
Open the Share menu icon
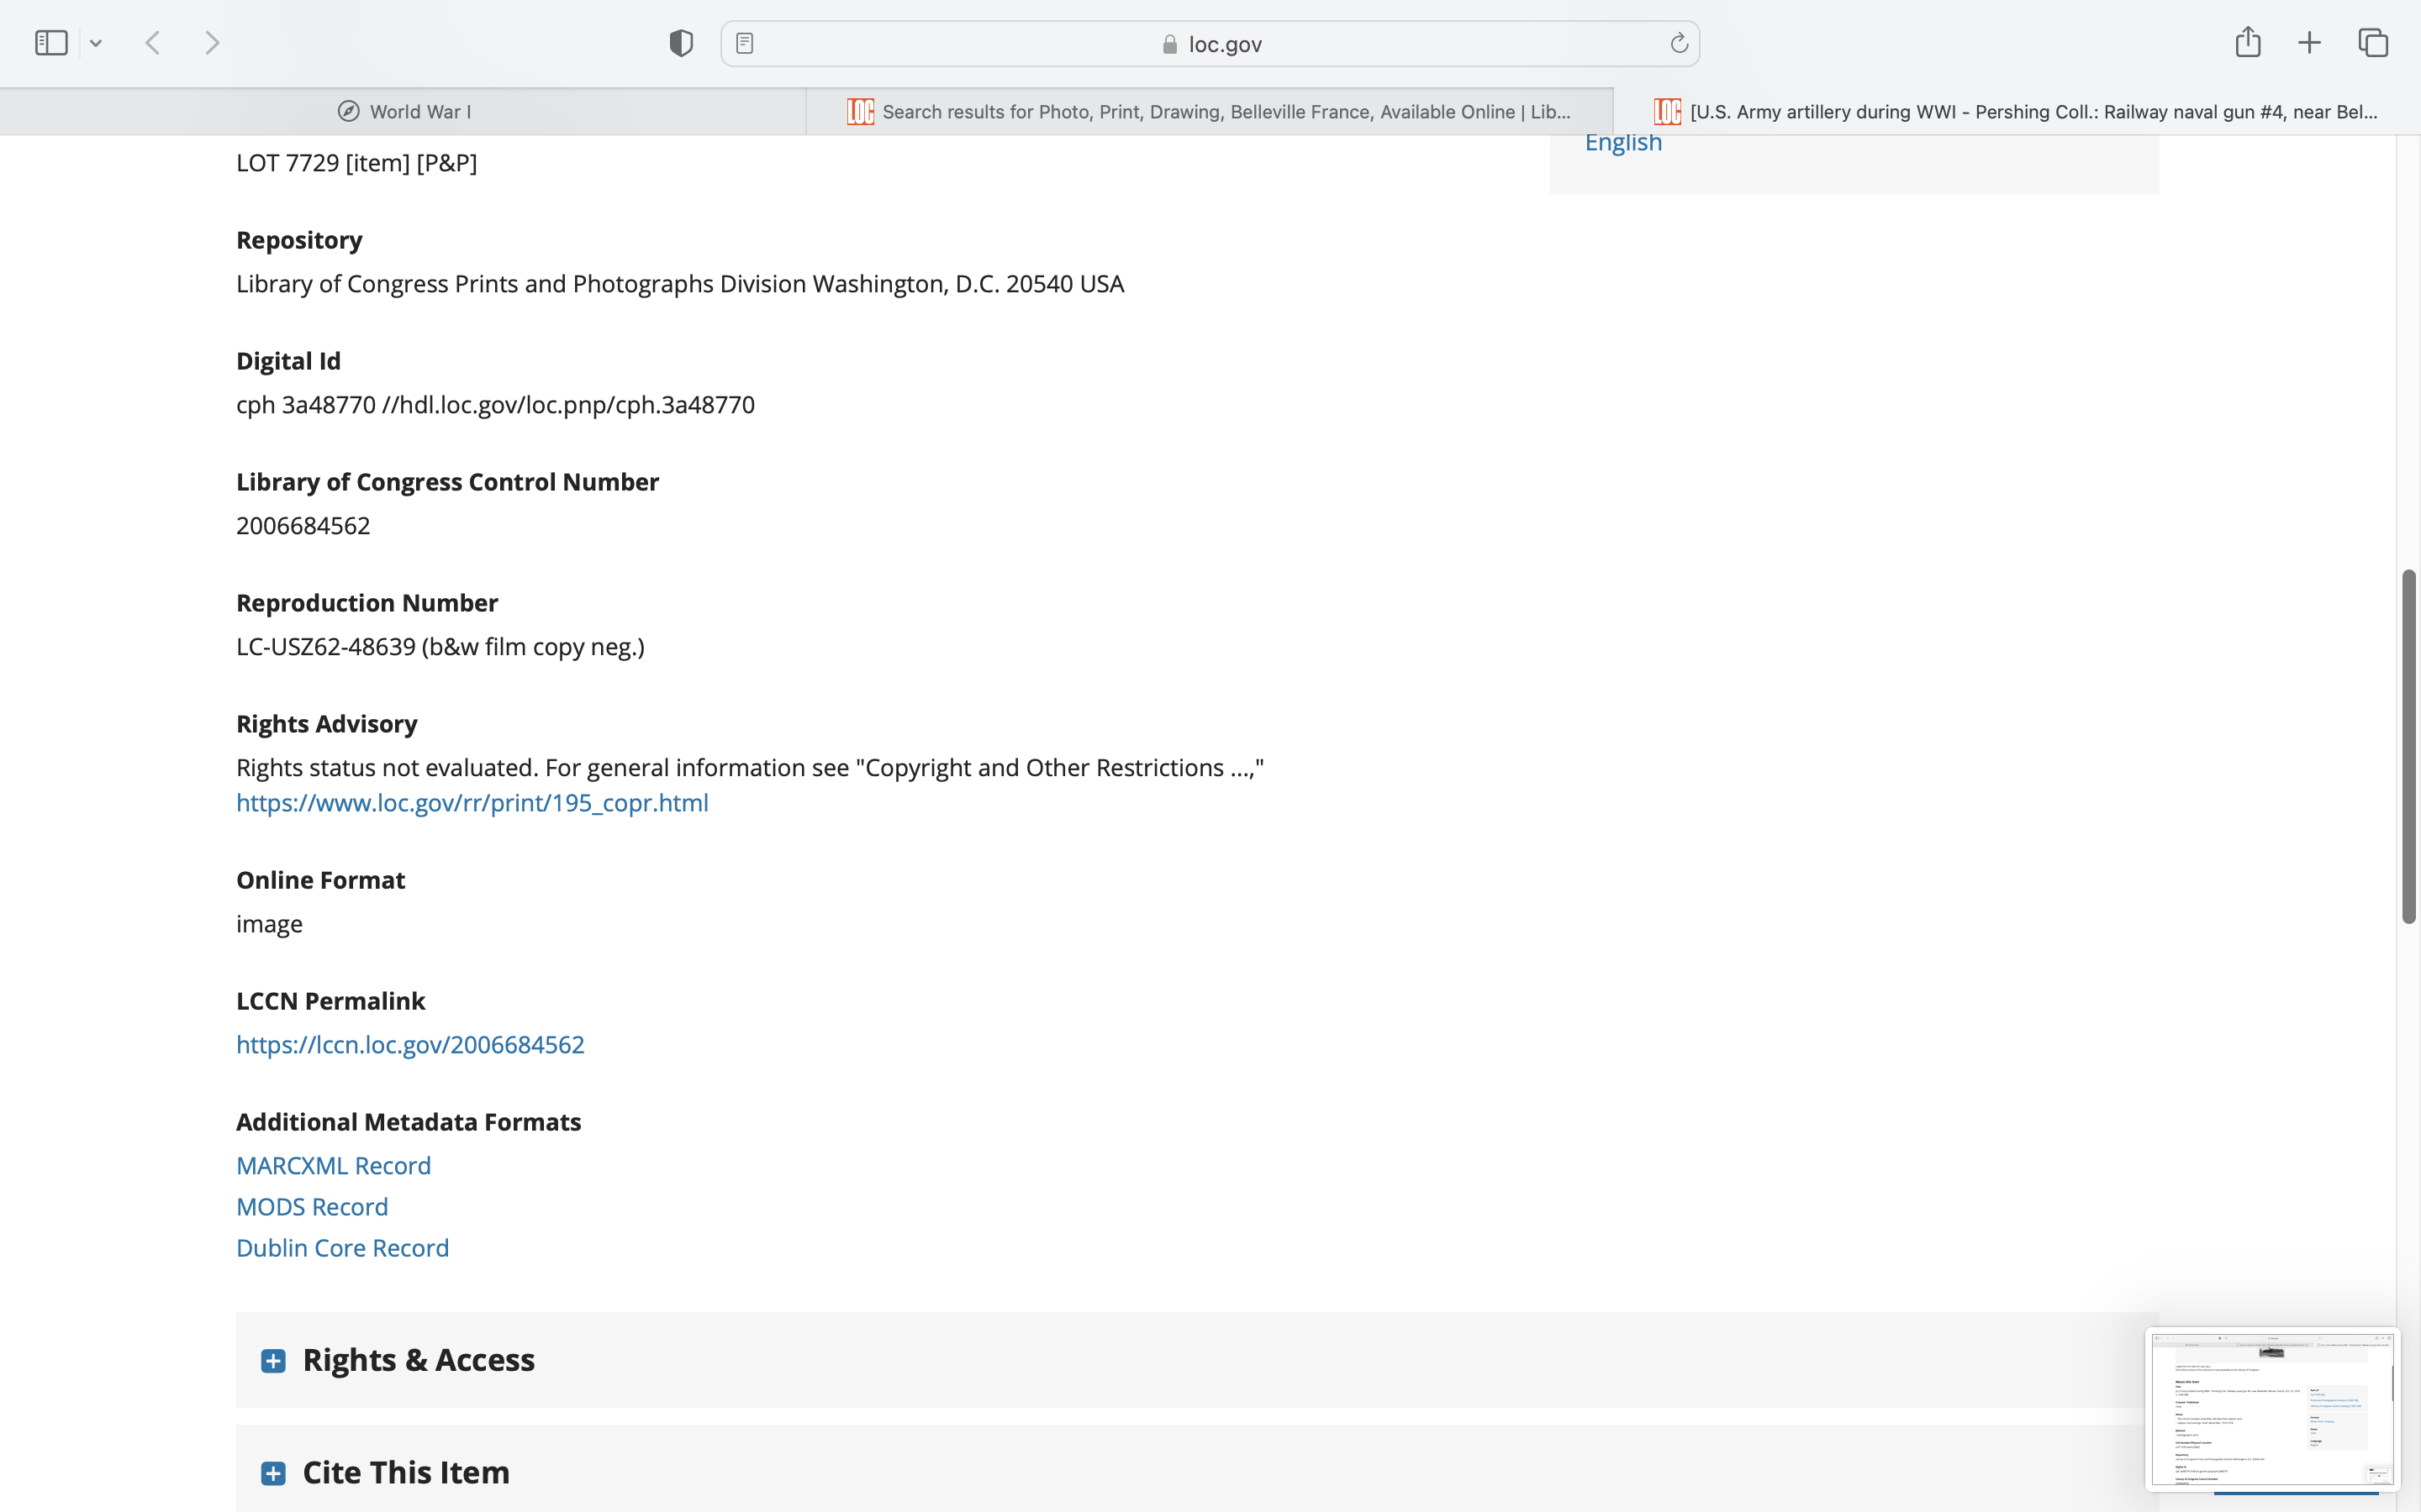2248,42
